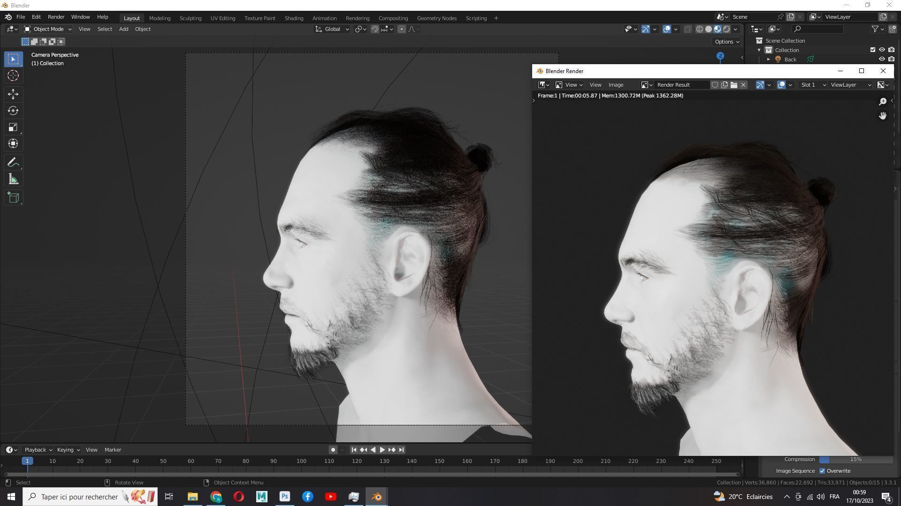Jump to the timeline start frame
Viewport: 901px width, 506px height.
pos(354,450)
